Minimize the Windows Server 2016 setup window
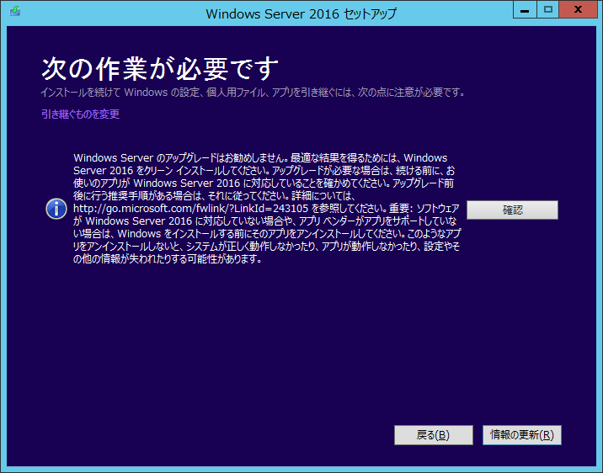The height and width of the screenshot is (473, 603). [x=525, y=9]
